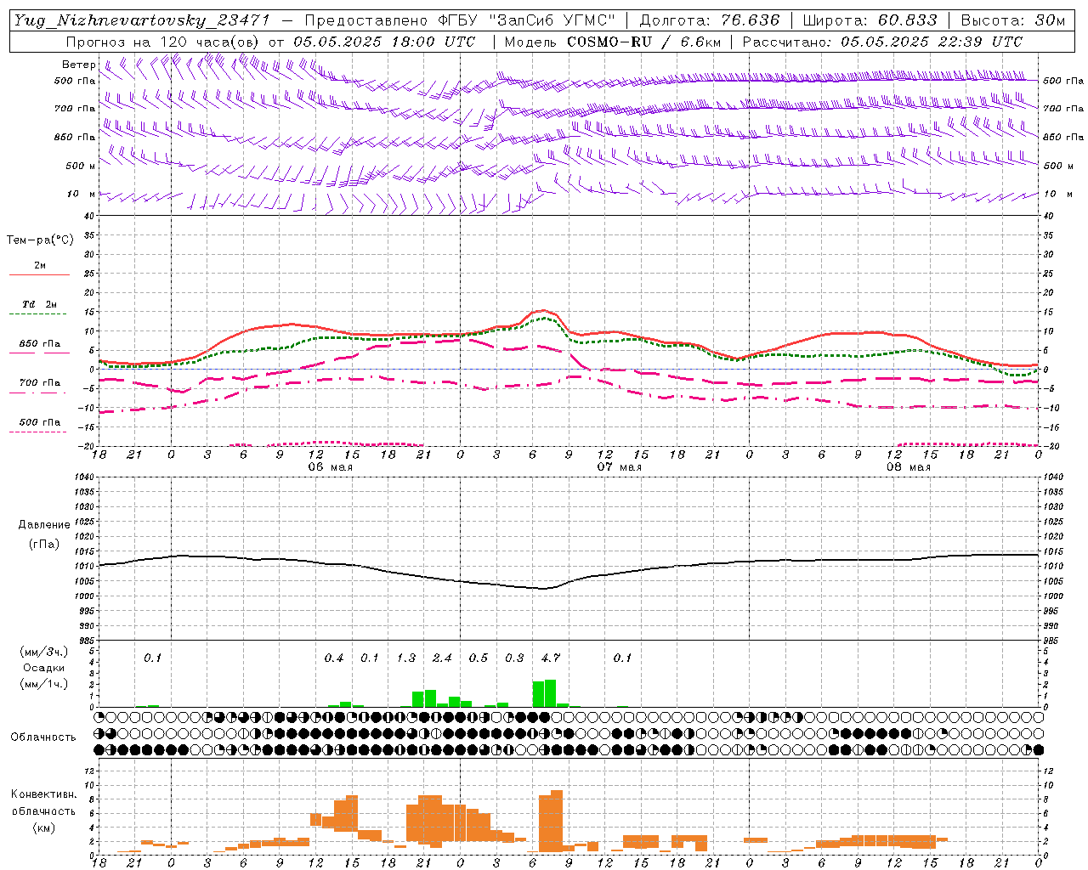Click the Тем-ра(°C) axis label
This screenshot has height=870, width=1088.
(41, 240)
